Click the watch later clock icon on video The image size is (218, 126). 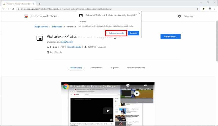(128, 85)
